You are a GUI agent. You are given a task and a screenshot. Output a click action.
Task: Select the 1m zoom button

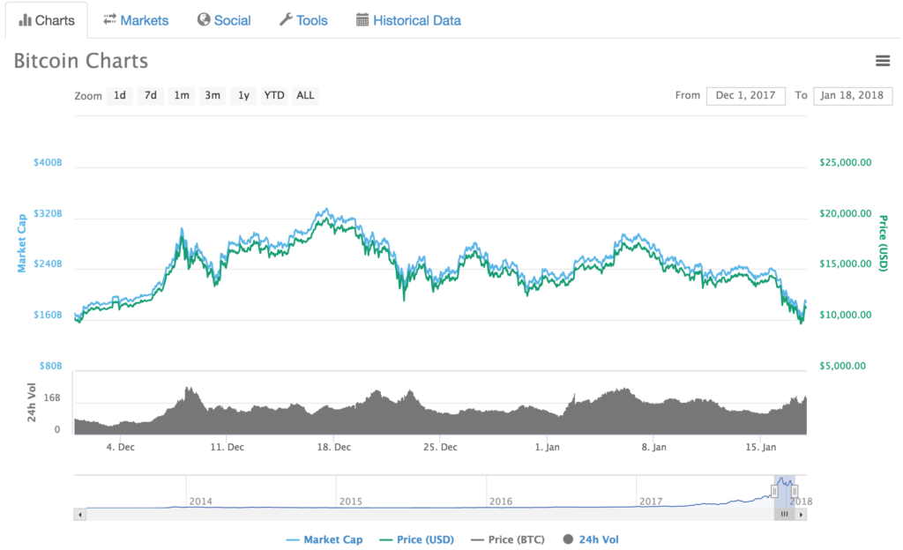click(182, 95)
